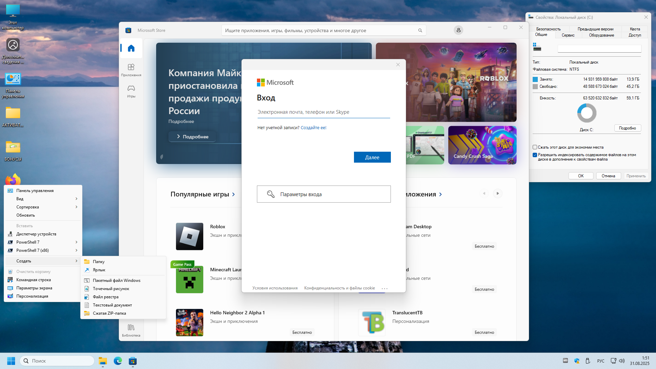Open the БОНУСЫ folder on desktop
The image size is (656, 369).
tap(13, 151)
